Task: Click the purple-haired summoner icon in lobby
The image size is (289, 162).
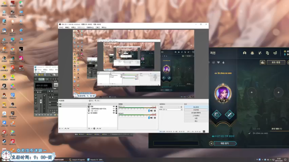Action: (223, 93)
